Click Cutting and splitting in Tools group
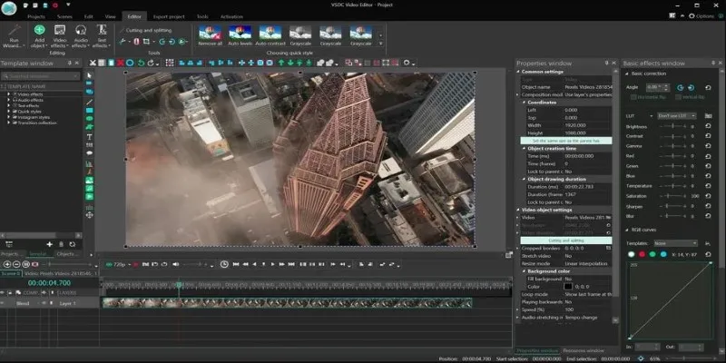This screenshot has height=363, width=726. (145, 30)
